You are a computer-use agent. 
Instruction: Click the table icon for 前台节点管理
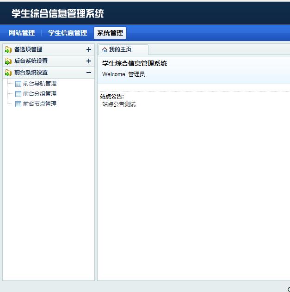[18, 104]
